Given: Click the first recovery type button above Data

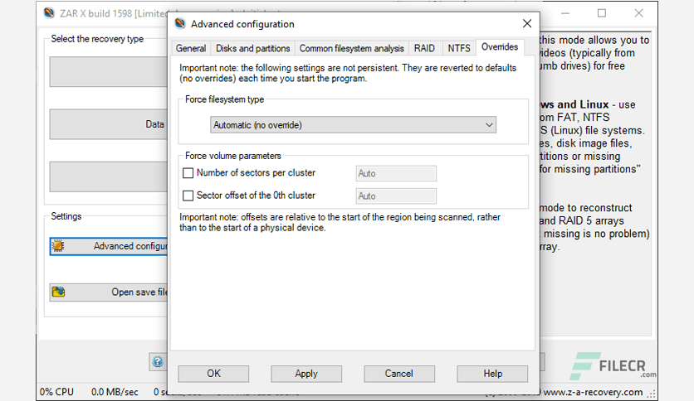Looking at the screenshot, I should click(109, 71).
